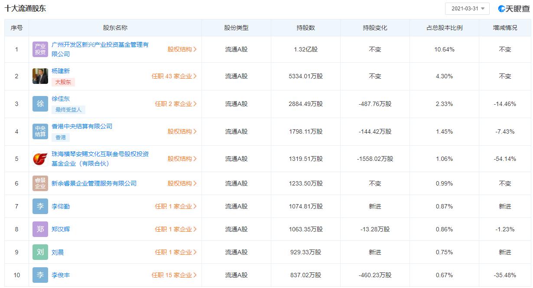Click the 天眼查 logo

[513, 9]
